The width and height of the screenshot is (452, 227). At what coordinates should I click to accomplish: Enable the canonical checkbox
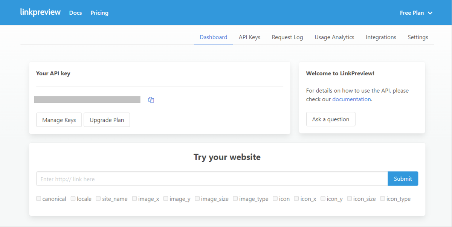38,198
